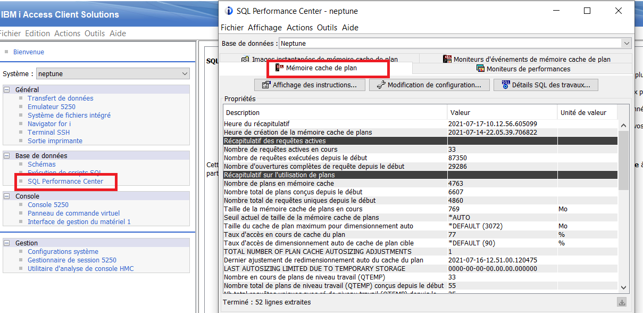Open Panneau de commande virtuel link
The height and width of the screenshot is (313, 643).
(74, 213)
